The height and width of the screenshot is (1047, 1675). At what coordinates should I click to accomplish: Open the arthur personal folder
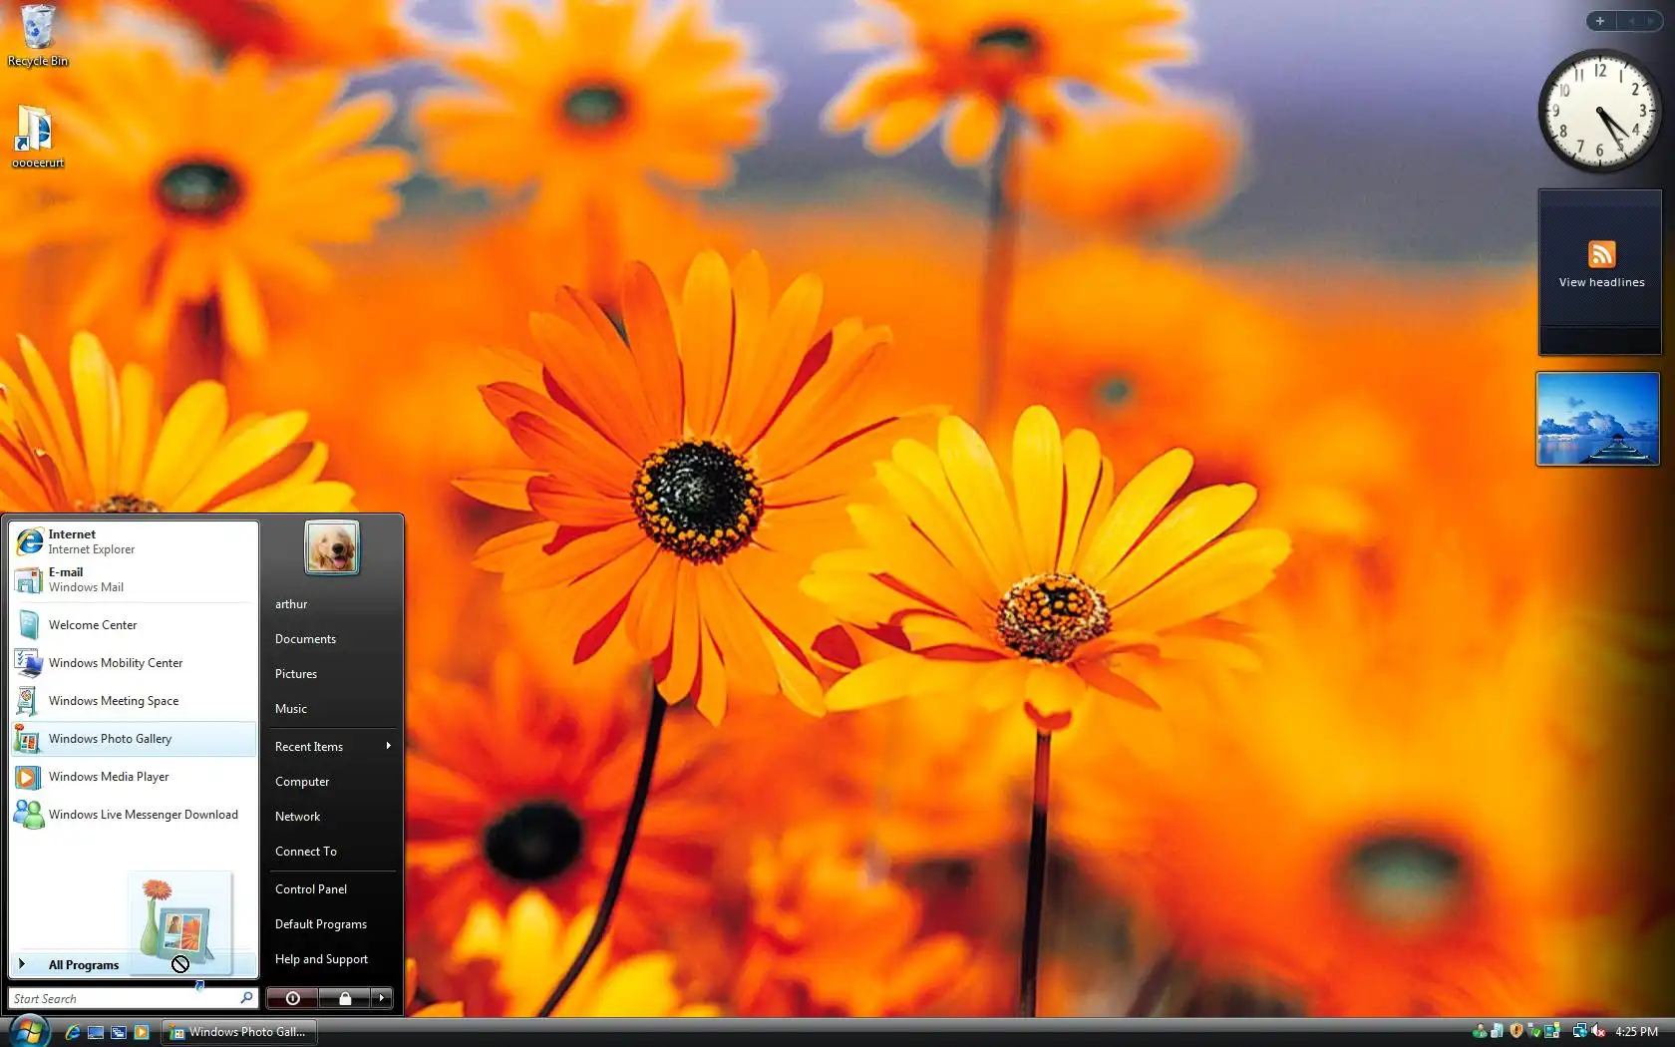click(x=332, y=604)
